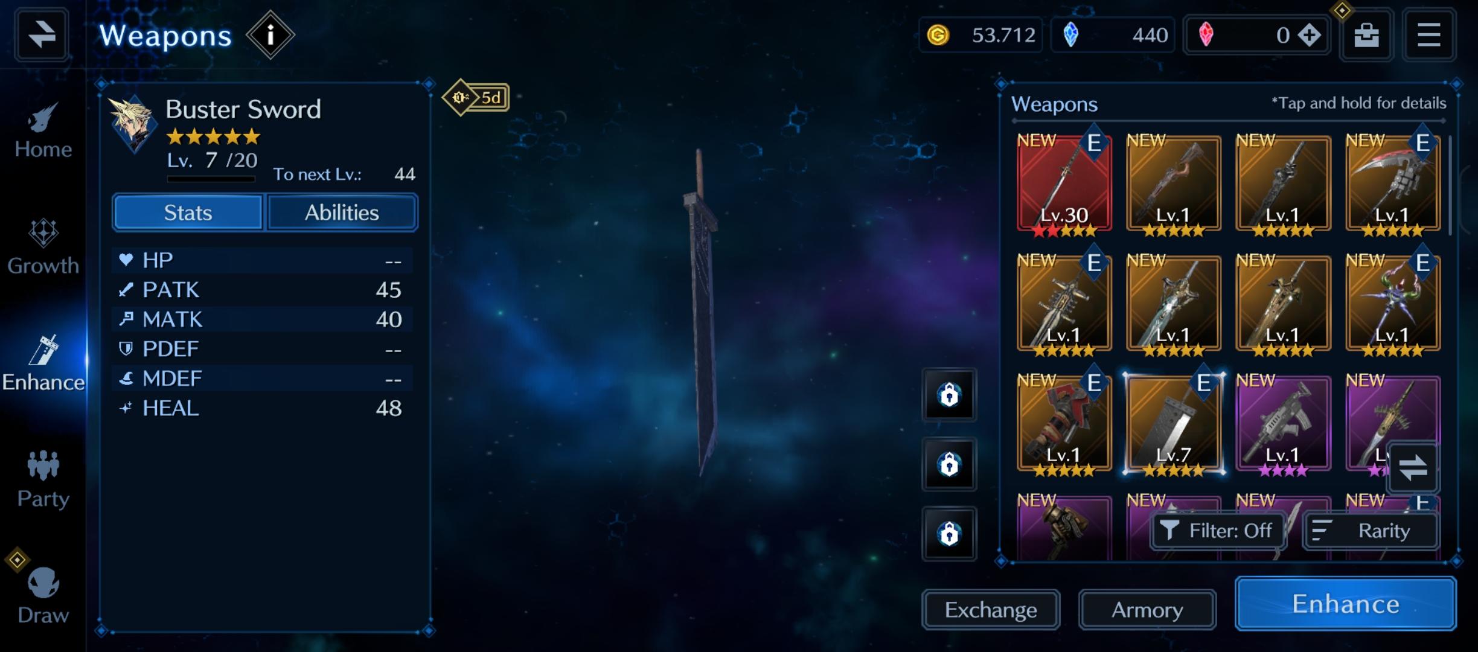Image resolution: width=1478 pixels, height=652 pixels.
Task: Click the blue Enhance button
Action: point(1346,604)
